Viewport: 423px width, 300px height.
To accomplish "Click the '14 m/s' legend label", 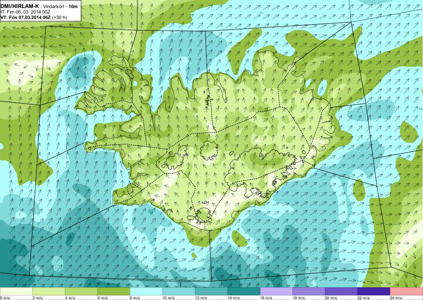I will [233, 298].
